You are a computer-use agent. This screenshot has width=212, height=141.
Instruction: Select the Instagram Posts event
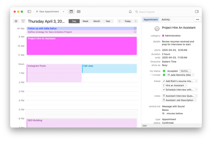[x=54, y=73]
